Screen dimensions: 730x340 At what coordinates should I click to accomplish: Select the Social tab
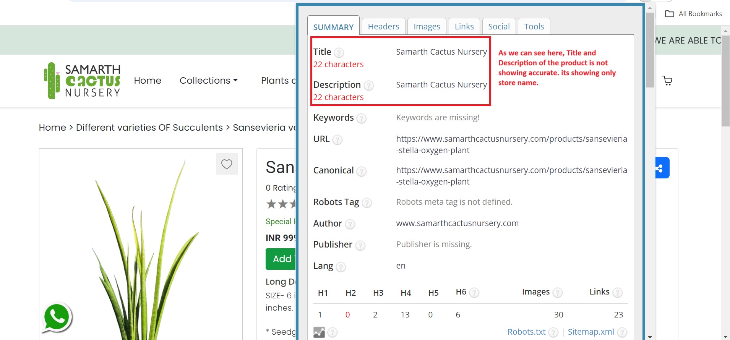click(499, 26)
